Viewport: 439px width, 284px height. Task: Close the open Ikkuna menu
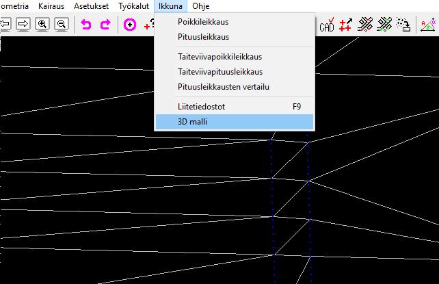tap(170, 6)
